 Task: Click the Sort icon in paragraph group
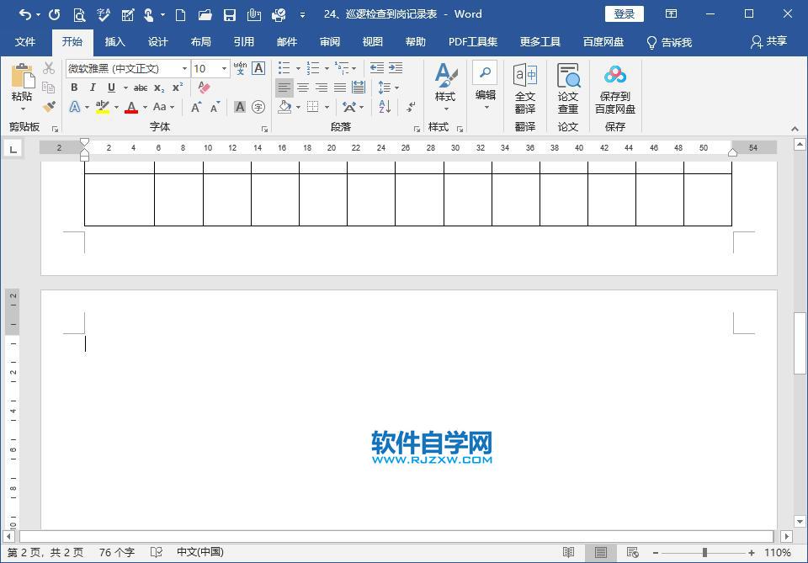tap(385, 107)
